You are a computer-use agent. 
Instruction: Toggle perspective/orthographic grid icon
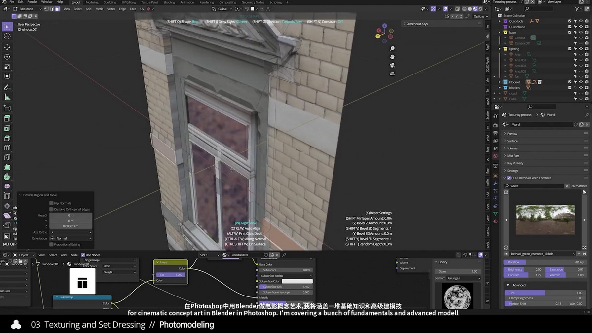tap(392, 74)
